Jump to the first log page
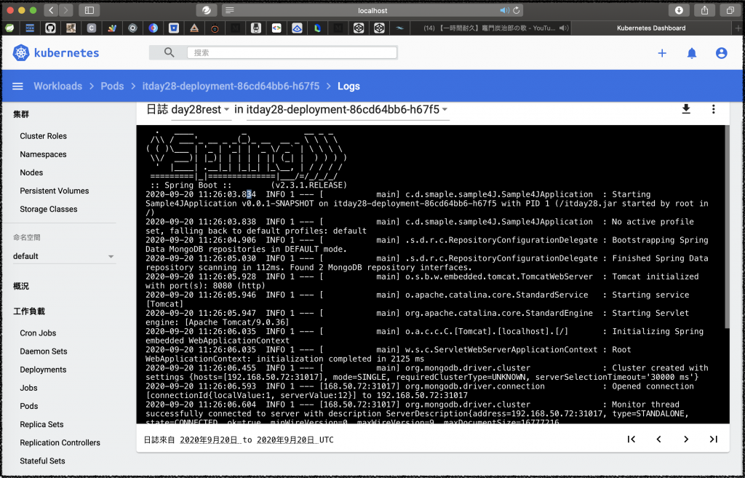 point(631,439)
